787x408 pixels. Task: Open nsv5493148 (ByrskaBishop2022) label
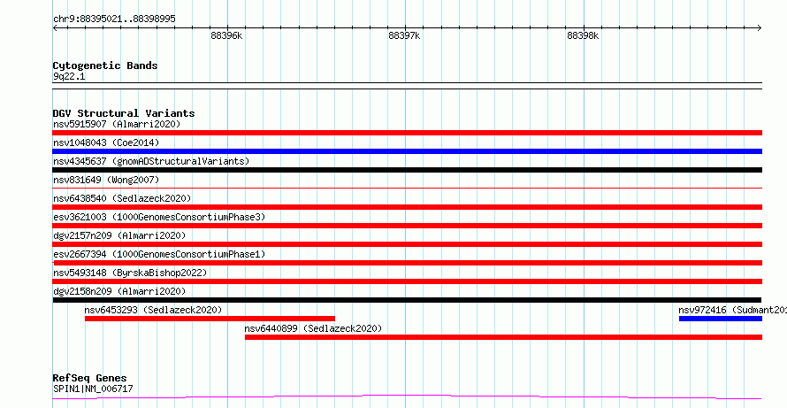click(x=130, y=273)
